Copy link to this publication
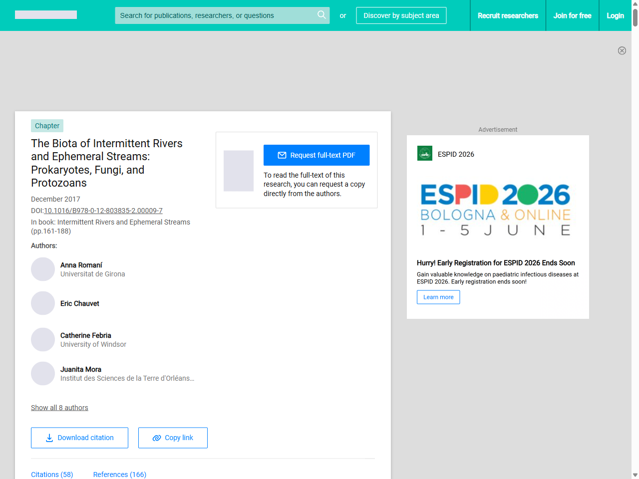This screenshot has height=479, width=639. [173, 438]
